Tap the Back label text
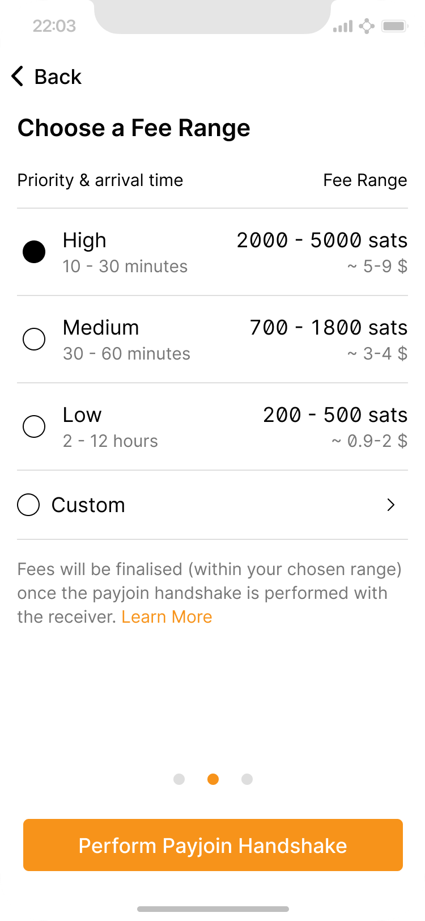This screenshot has height=921, width=425. (x=58, y=77)
